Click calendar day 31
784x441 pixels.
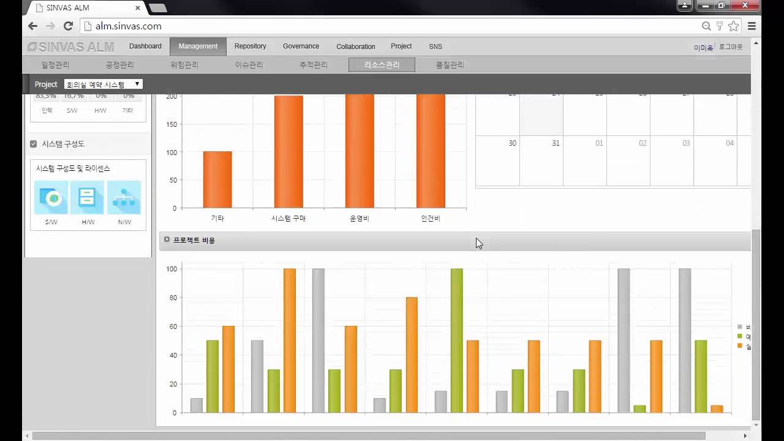541,161
